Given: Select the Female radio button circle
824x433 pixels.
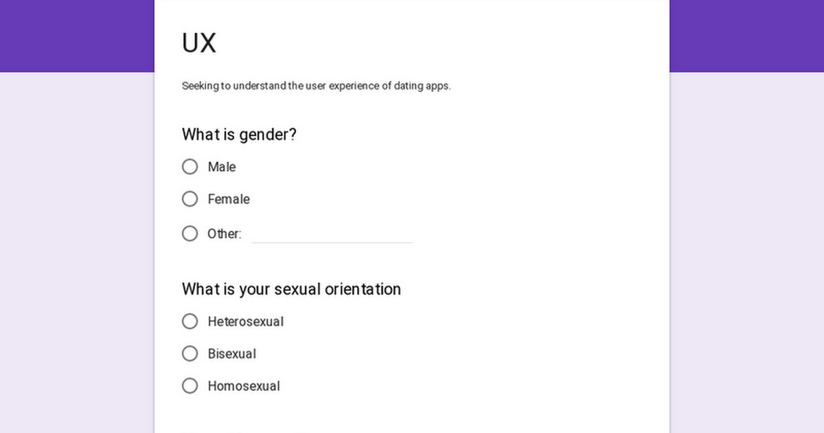Looking at the screenshot, I should [x=190, y=199].
